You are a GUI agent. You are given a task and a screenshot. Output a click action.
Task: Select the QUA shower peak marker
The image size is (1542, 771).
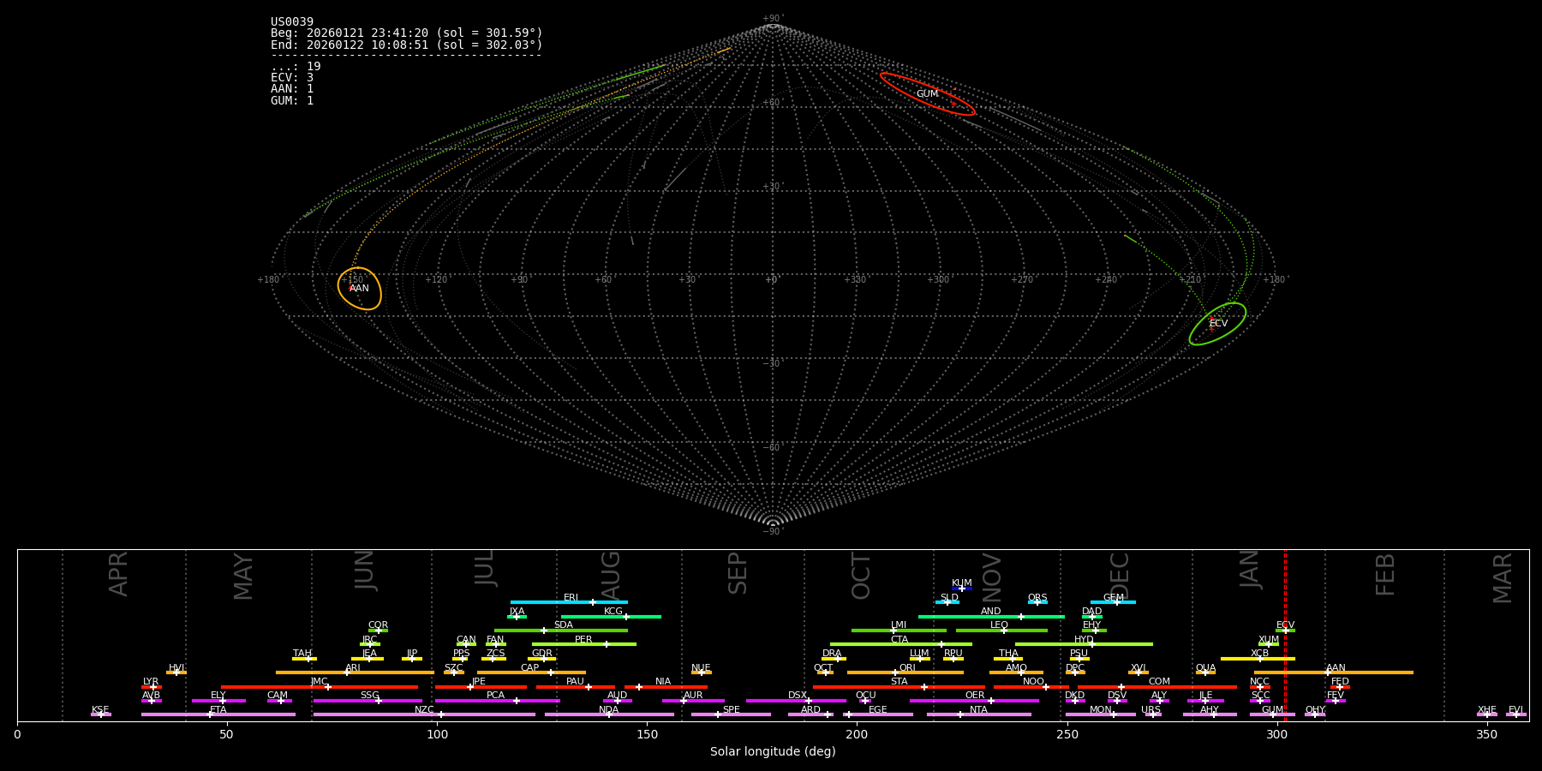[x=1204, y=672]
